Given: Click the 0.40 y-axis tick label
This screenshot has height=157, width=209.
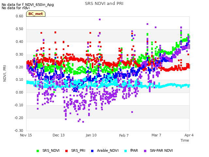Looking at the screenshot, I should [19, 42].
